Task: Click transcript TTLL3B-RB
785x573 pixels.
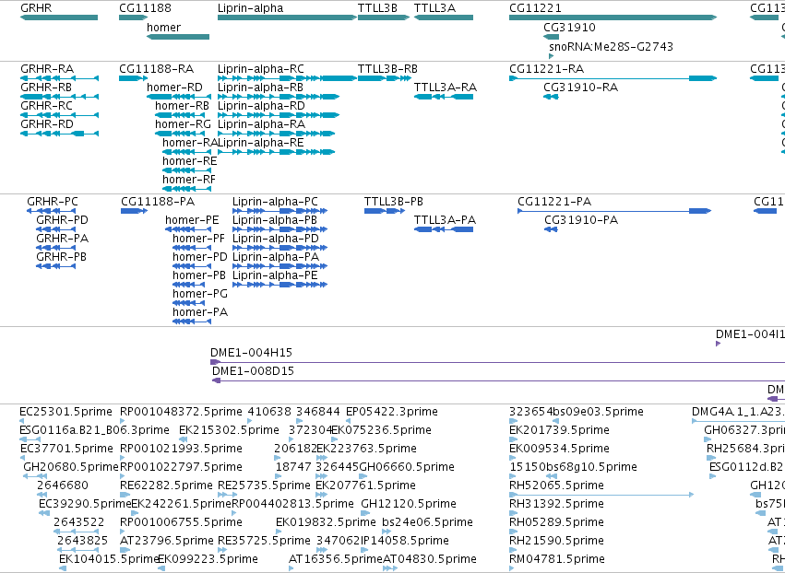Action: (x=387, y=69)
